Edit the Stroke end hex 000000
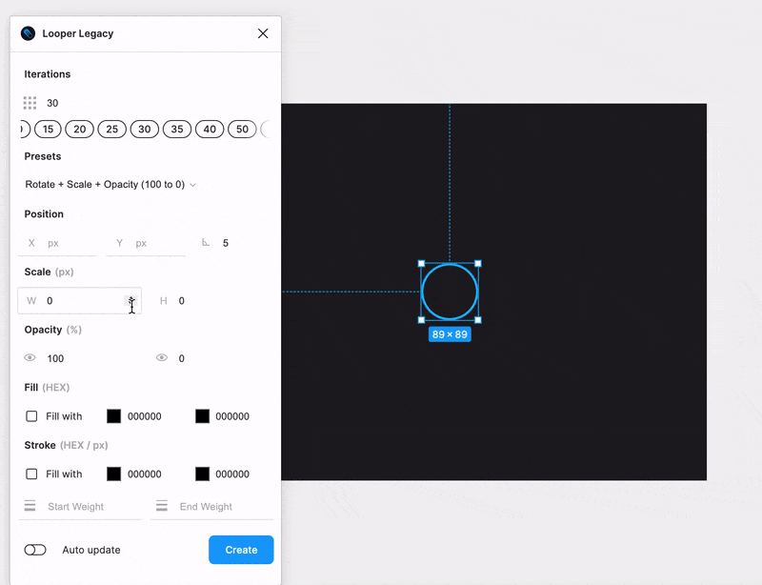This screenshot has width=762, height=585. click(232, 474)
